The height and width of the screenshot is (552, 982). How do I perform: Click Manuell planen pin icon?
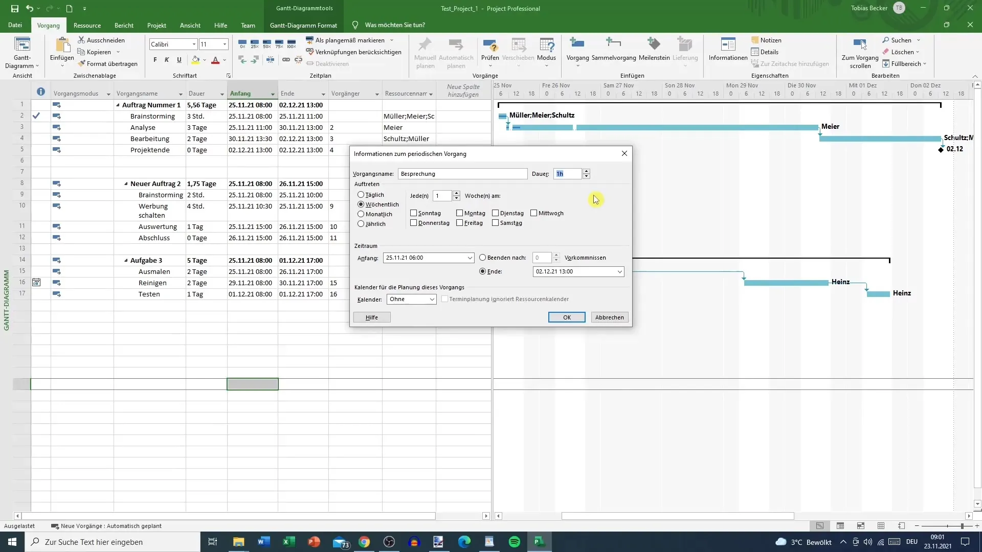point(425,45)
